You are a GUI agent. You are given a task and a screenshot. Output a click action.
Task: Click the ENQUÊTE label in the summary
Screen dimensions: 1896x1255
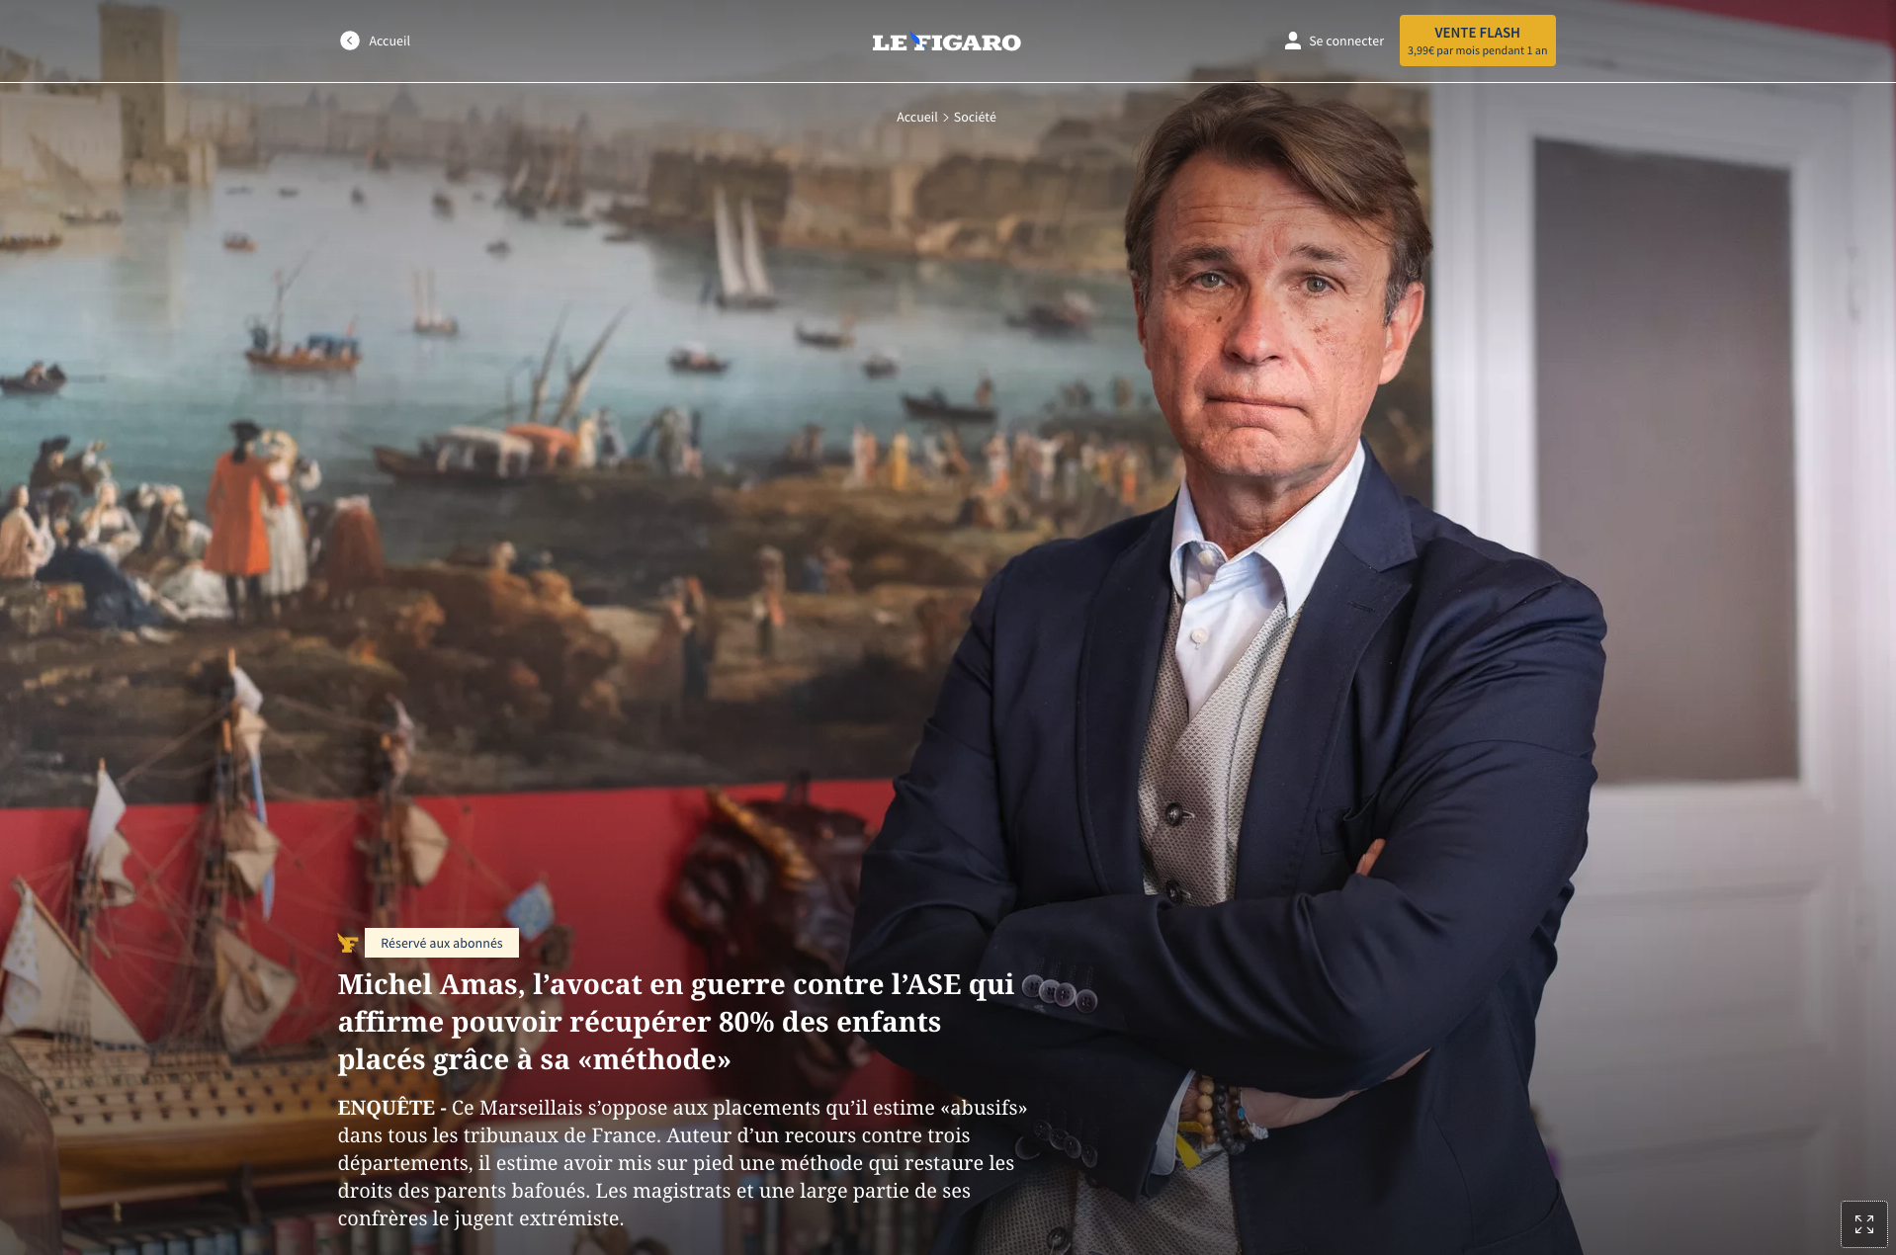tap(387, 1108)
